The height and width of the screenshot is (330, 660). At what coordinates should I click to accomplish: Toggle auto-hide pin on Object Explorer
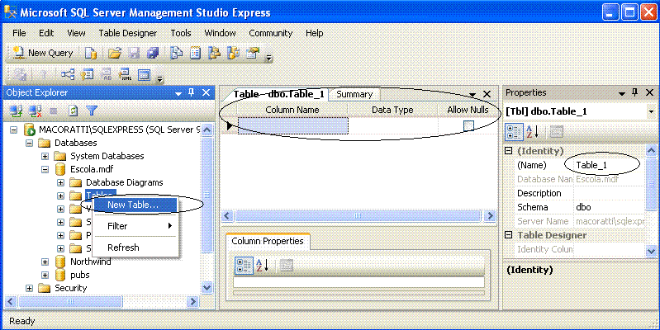(192, 92)
